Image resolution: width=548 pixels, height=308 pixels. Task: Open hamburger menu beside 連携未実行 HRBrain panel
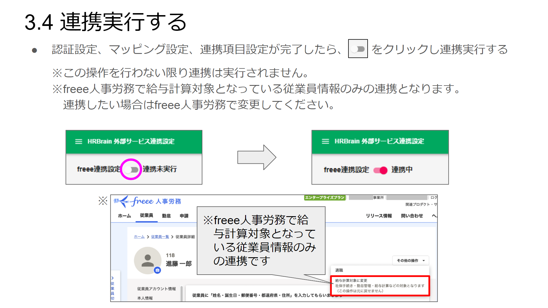[78, 141]
